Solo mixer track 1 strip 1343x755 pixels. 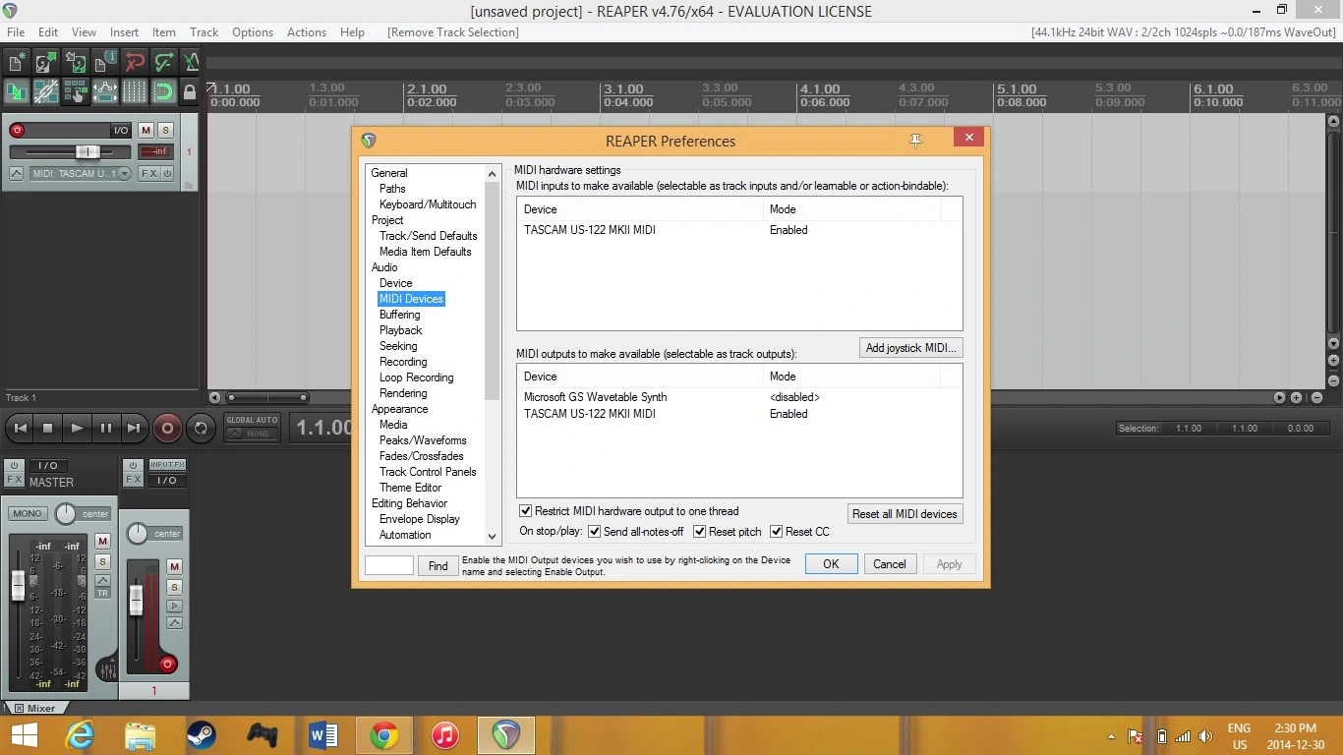(174, 587)
